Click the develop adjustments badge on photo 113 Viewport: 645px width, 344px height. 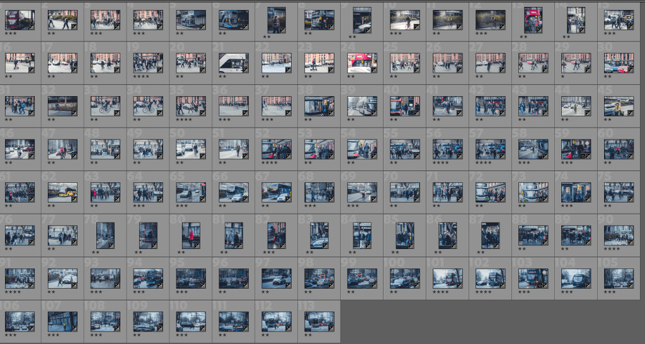point(331,328)
